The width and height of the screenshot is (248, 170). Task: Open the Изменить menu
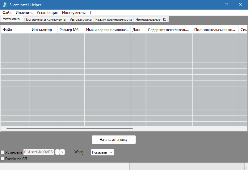point(24,13)
